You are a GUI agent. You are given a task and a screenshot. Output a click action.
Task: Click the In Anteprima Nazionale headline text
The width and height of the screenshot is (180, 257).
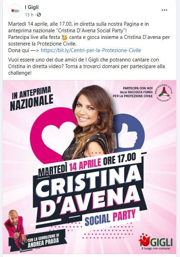click(32, 98)
